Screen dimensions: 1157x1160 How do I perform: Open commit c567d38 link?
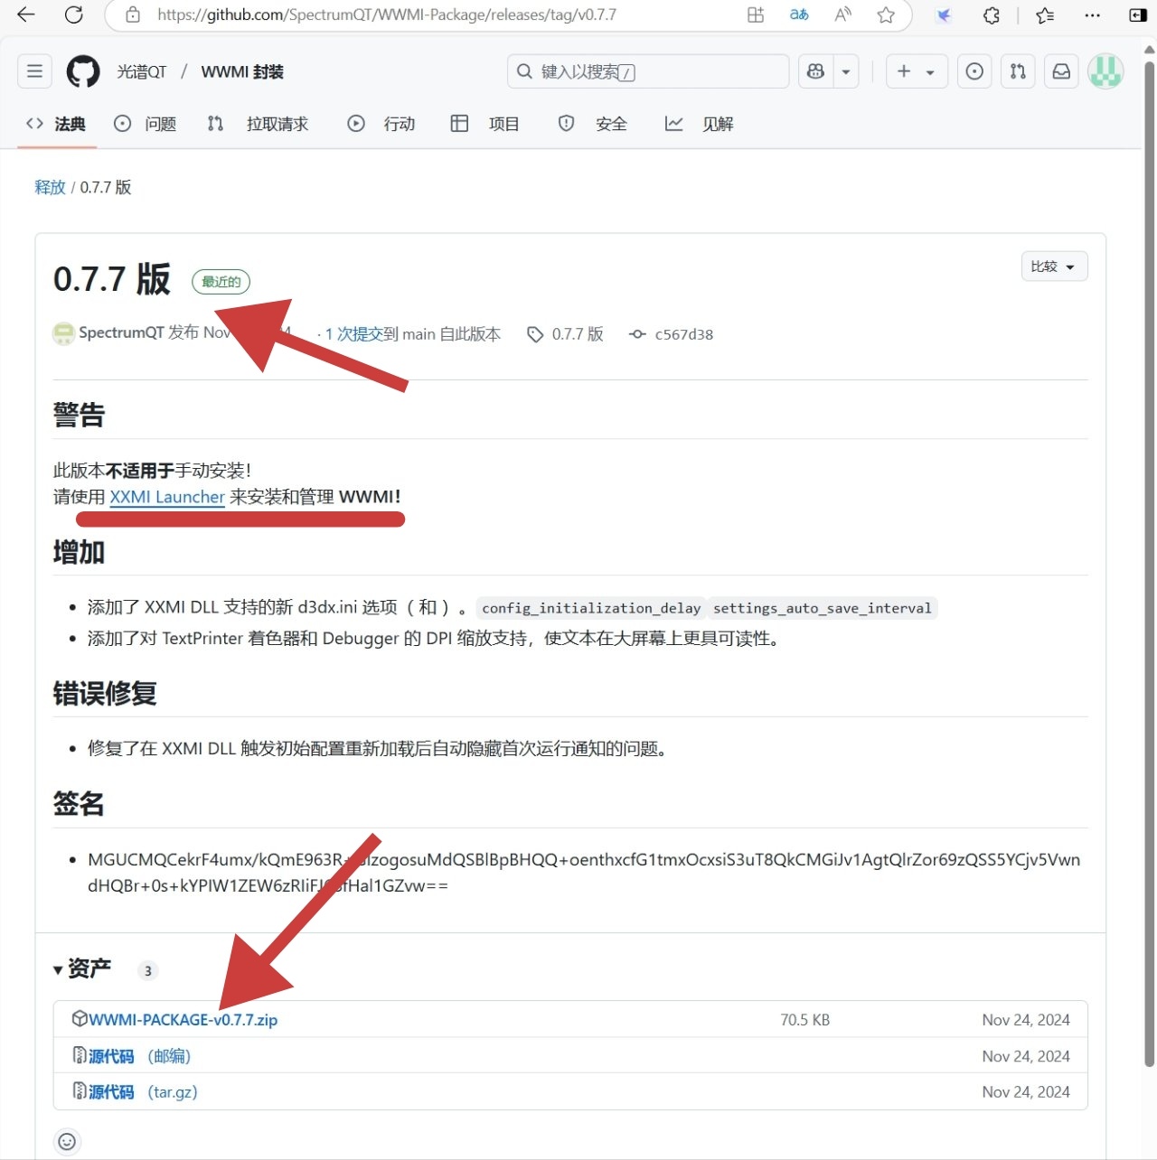coord(672,334)
